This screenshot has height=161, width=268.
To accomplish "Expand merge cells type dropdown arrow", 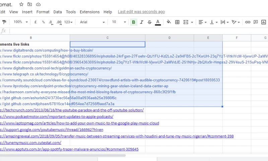I will coord(192,22).
